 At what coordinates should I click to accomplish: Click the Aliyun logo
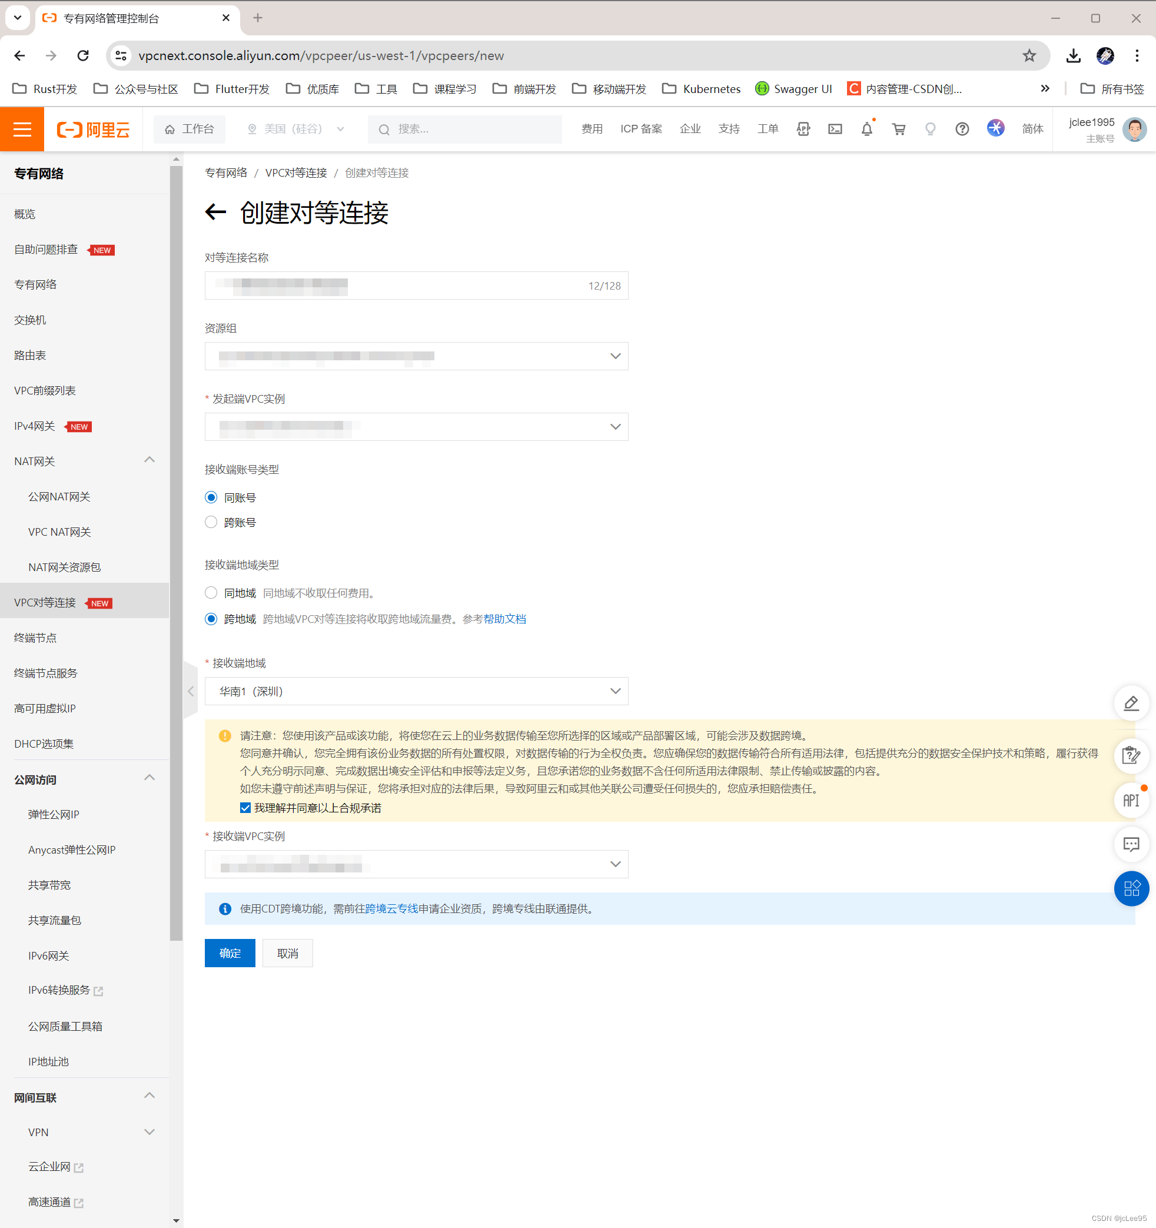[x=93, y=129]
